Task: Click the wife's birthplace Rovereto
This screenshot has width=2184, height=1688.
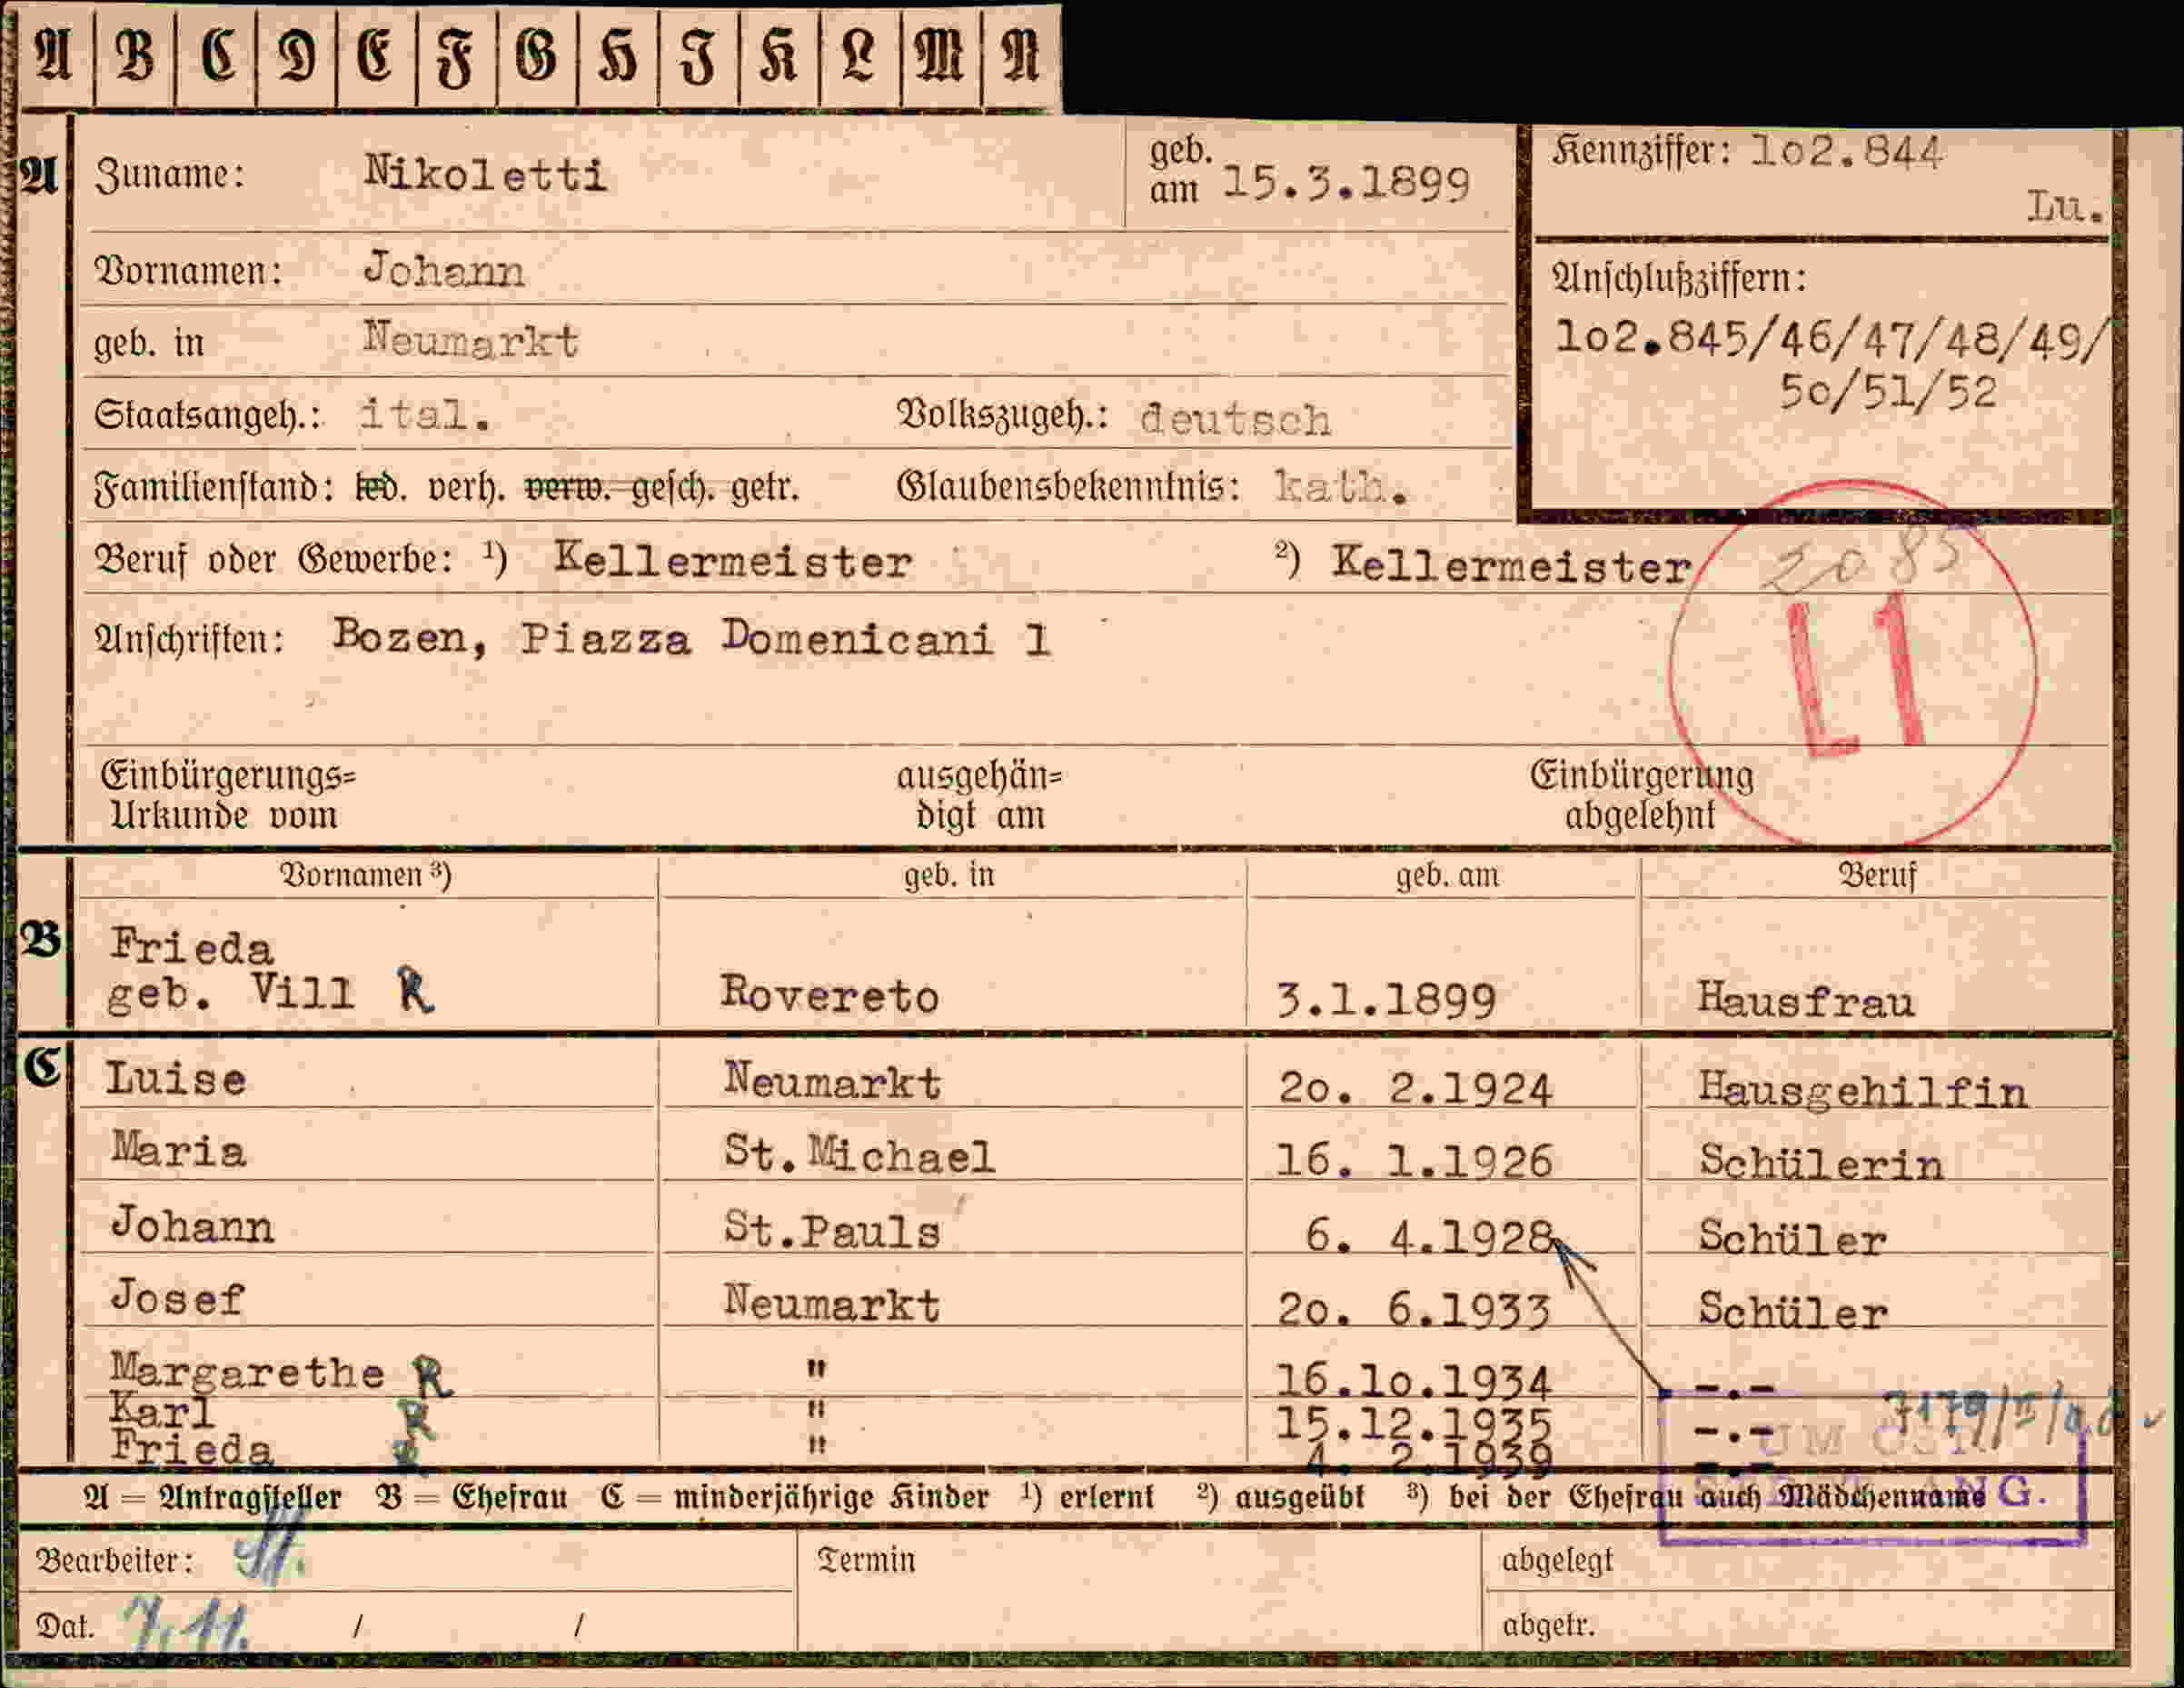Action: (x=829, y=994)
